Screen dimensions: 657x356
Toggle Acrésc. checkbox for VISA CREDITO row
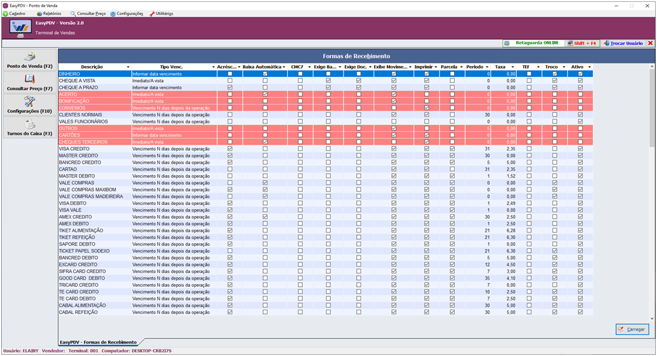coord(229,149)
